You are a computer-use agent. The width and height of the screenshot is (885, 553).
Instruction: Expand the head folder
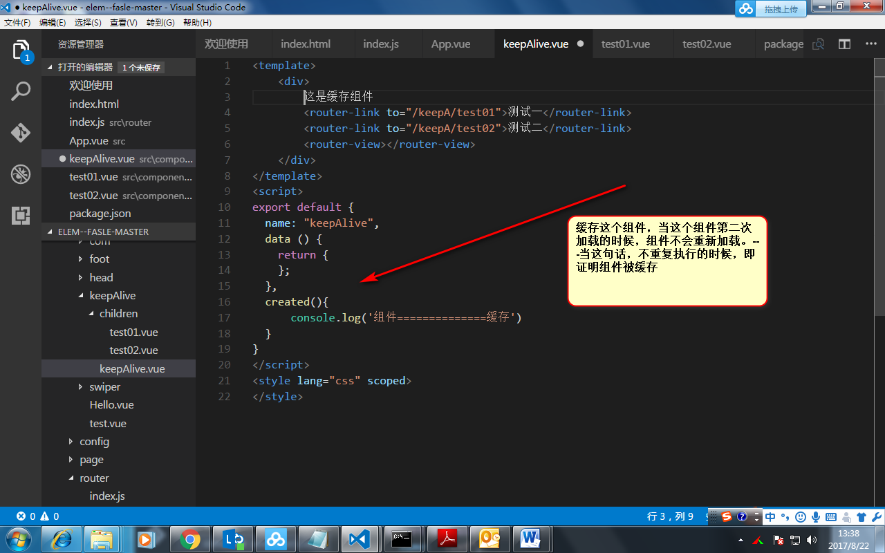81,277
